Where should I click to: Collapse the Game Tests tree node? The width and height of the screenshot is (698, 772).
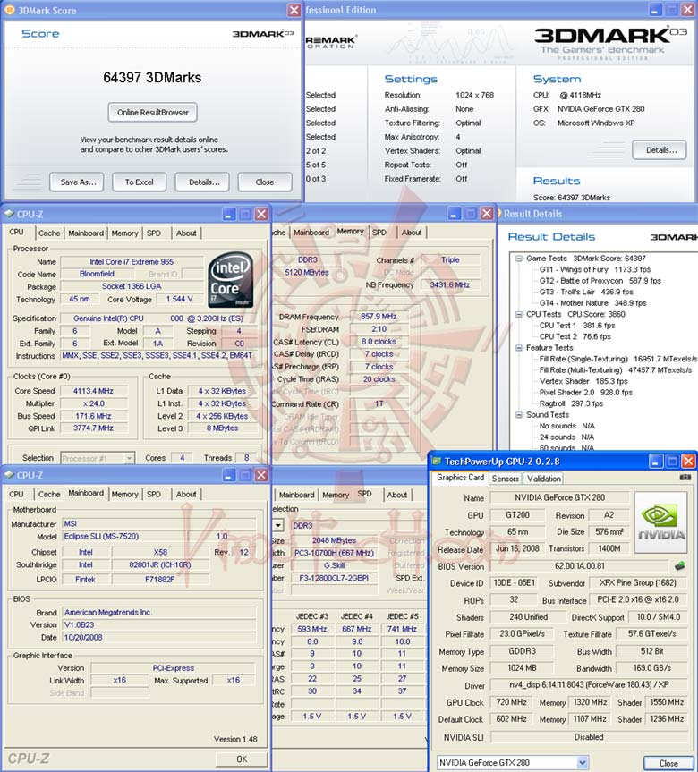(519, 259)
